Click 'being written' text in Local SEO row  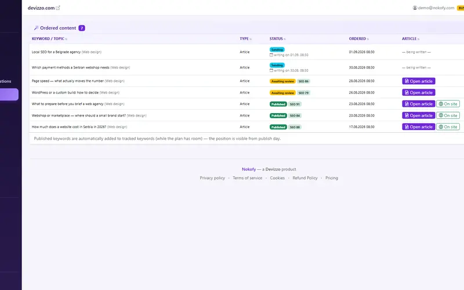point(416,52)
